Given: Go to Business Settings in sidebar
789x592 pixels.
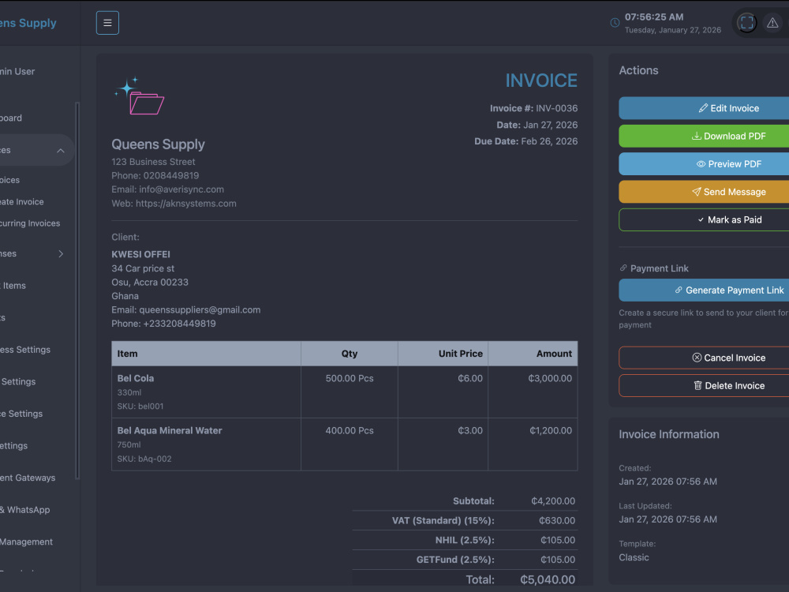Looking at the screenshot, I should [x=25, y=350].
